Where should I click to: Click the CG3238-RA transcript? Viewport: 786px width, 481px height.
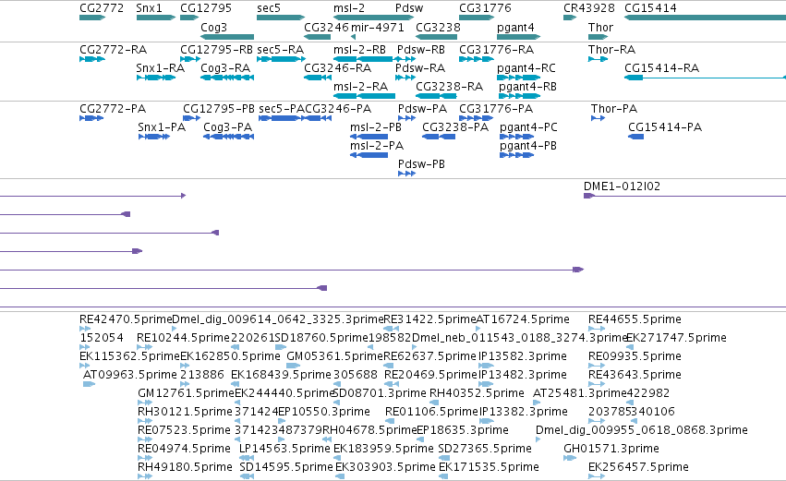(437, 96)
